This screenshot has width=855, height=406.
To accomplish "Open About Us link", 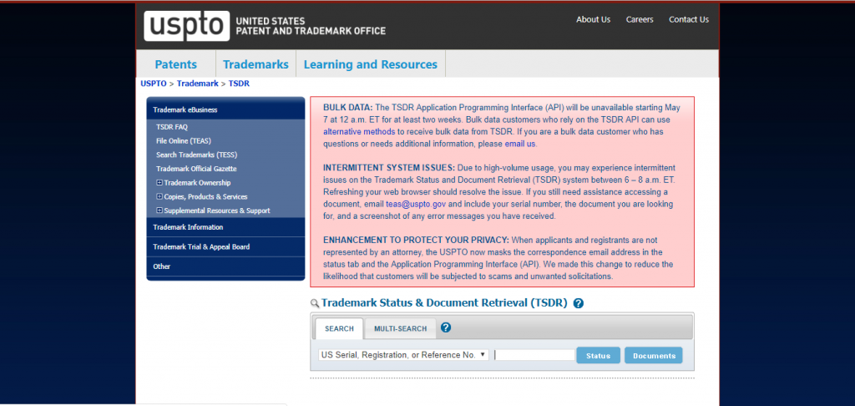I will [594, 20].
